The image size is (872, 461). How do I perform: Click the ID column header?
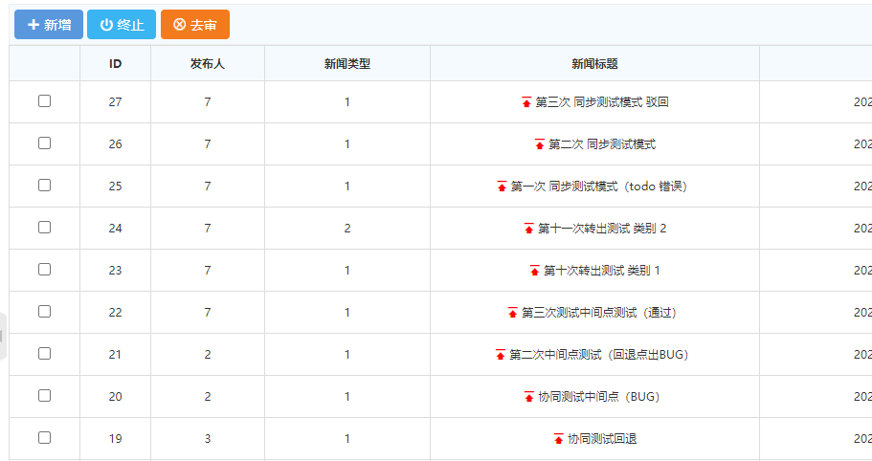(x=115, y=64)
